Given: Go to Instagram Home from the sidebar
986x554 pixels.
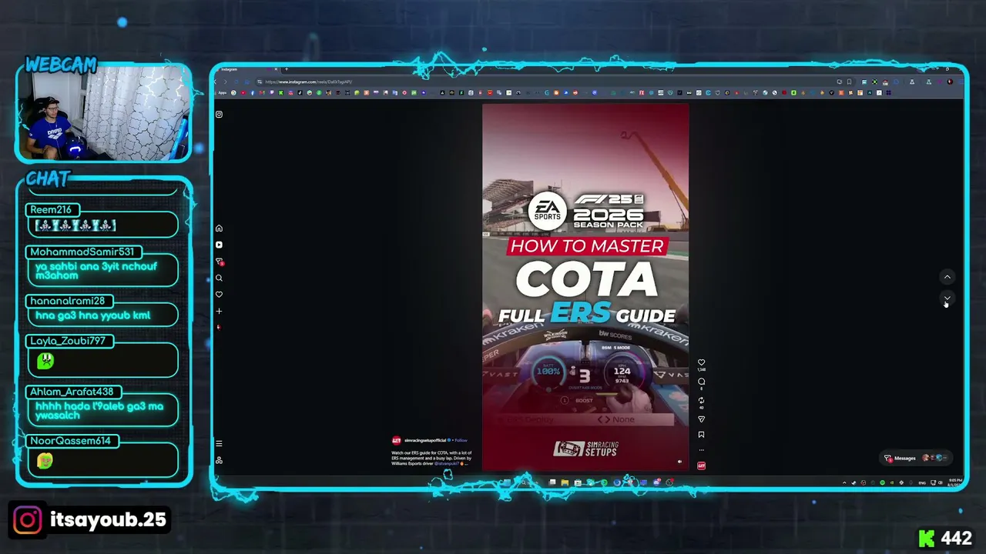Looking at the screenshot, I should tap(219, 229).
